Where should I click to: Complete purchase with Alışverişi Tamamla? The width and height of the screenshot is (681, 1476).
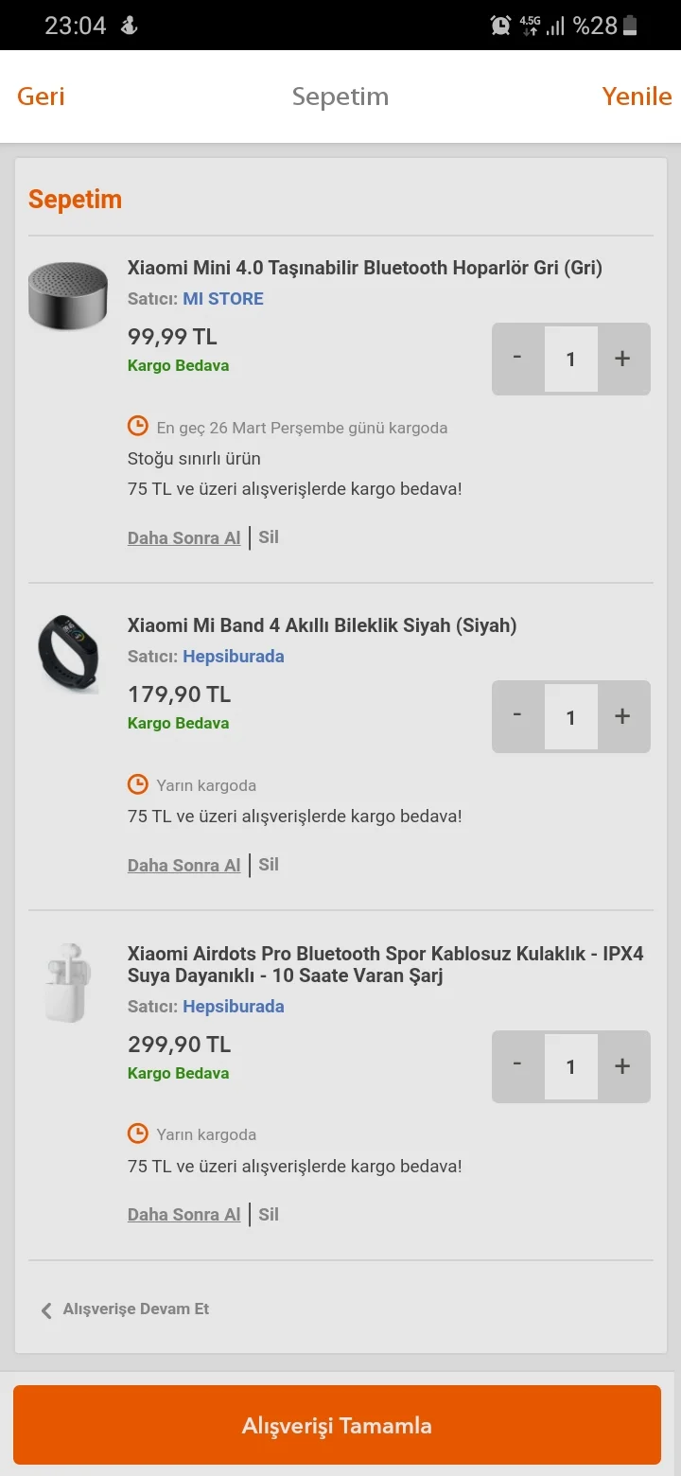337,1425
